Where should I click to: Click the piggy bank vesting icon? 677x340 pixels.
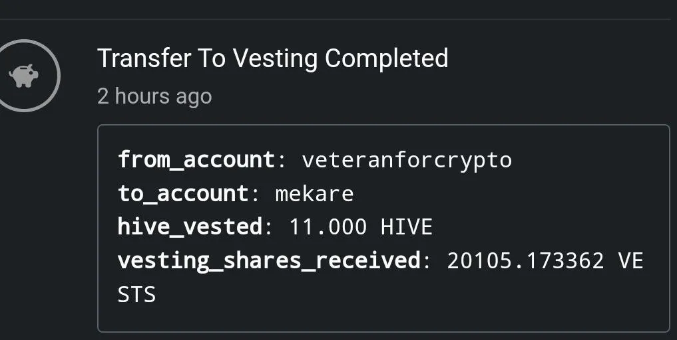coord(24,76)
